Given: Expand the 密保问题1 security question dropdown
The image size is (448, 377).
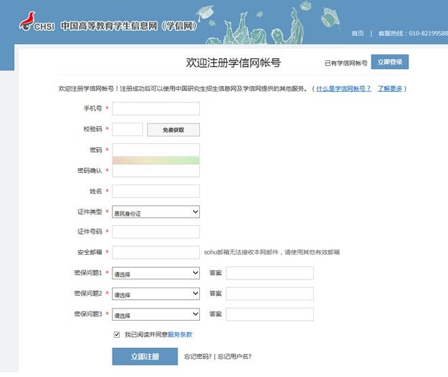Looking at the screenshot, I should pyautogui.click(x=156, y=273).
